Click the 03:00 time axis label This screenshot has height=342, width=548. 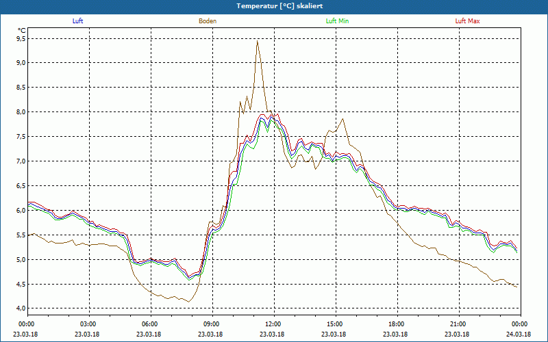pos(90,324)
